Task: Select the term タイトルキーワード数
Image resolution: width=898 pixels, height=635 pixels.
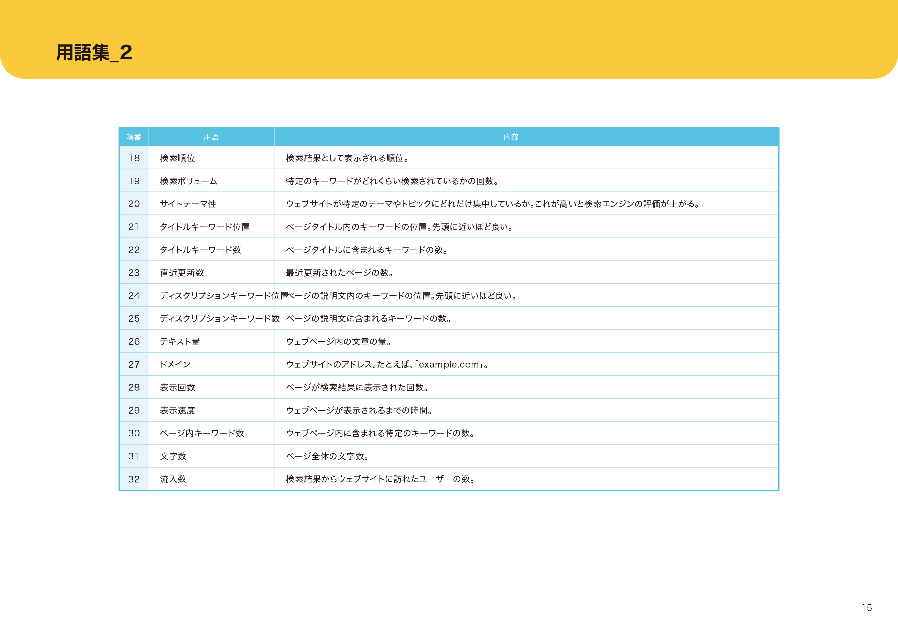Action: (x=201, y=250)
